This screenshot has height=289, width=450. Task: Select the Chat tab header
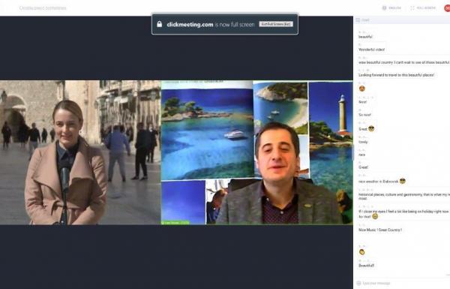pos(365,20)
